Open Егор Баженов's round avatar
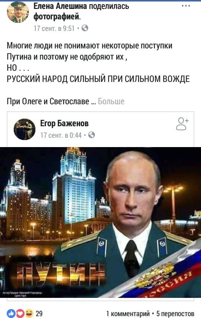 pyautogui.click(x=24, y=129)
